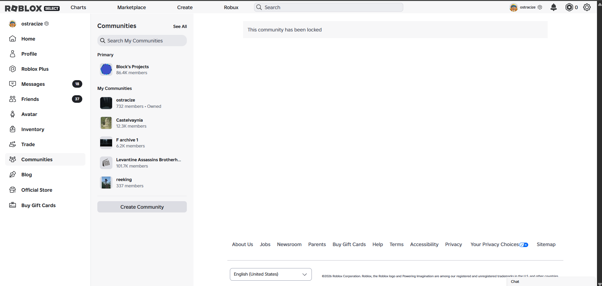Click the sidebar ostracize avatar picture
This screenshot has height=286, width=602.
click(13, 24)
